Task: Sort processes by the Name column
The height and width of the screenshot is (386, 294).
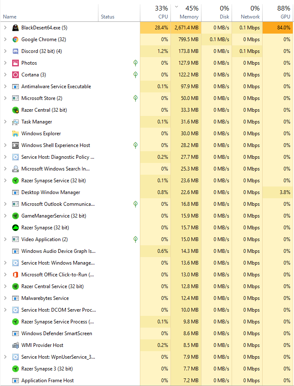Action: click(x=49, y=13)
